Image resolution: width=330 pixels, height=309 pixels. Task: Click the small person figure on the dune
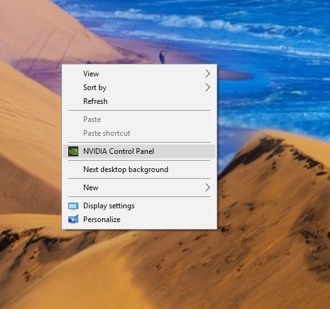pos(162,56)
